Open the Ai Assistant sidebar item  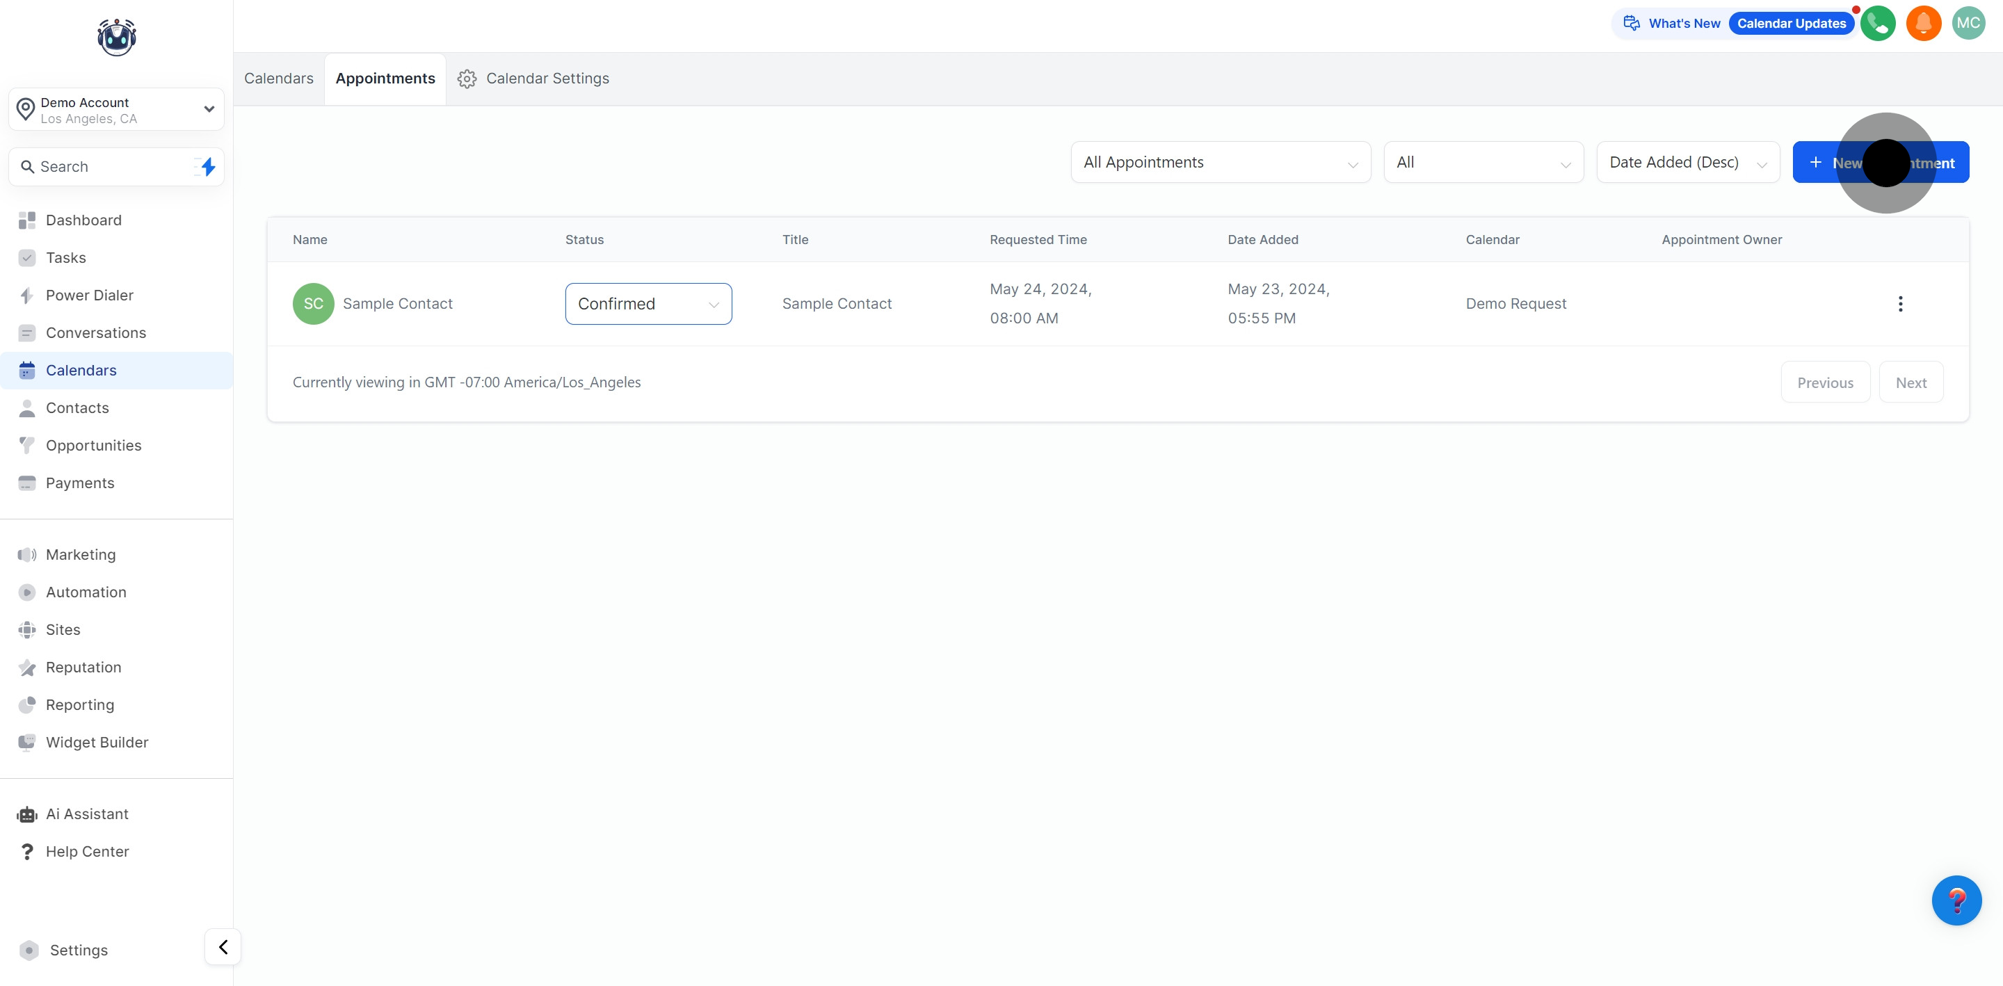87,814
